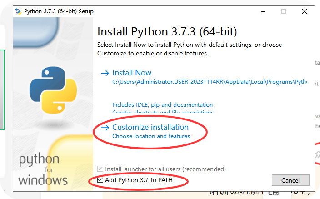Click the Python installer icon in title bar

19,11
